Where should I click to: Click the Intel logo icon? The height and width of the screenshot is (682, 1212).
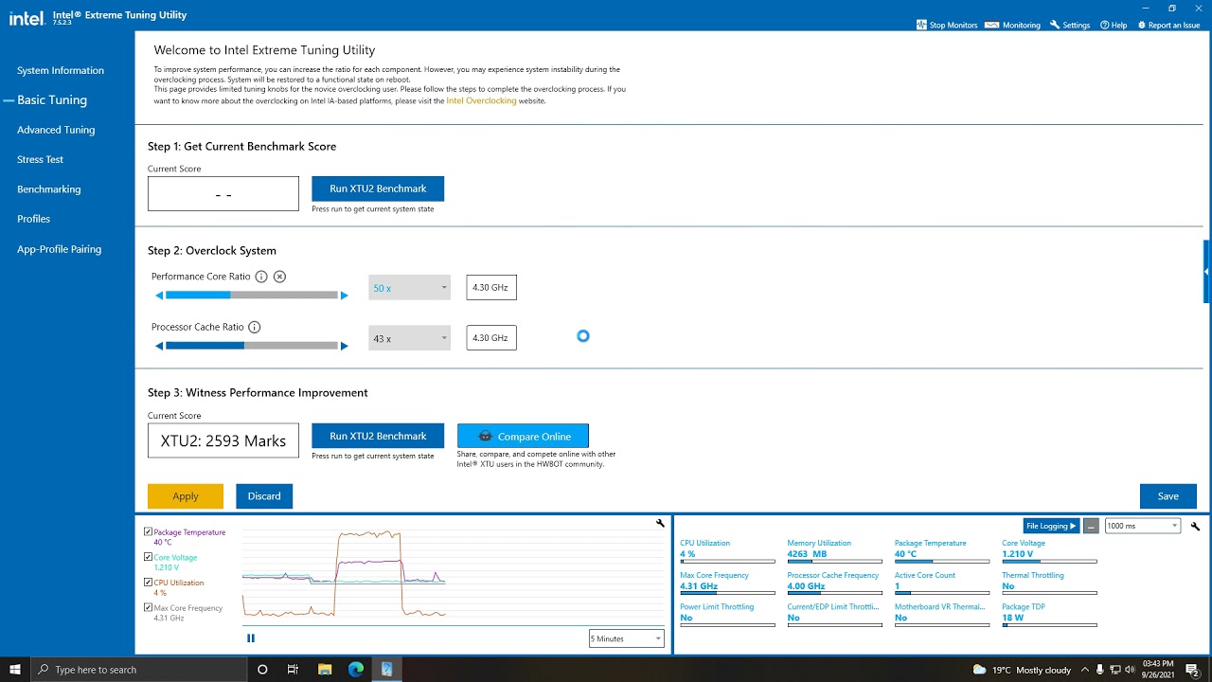point(27,17)
